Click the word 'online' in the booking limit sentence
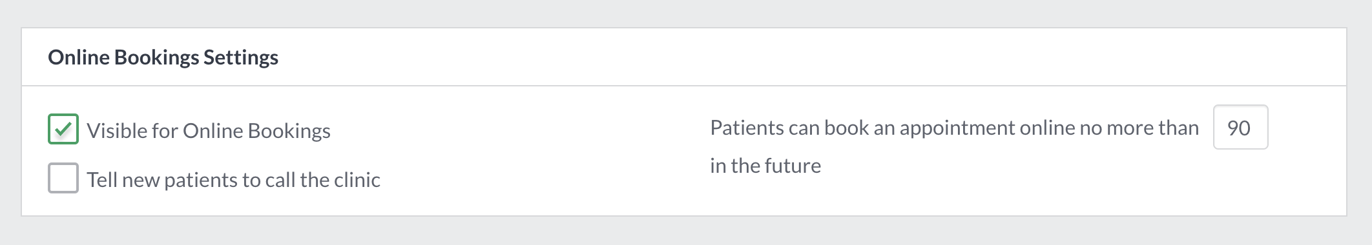The width and height of the screenshot is (1372, 245). pos(1047,128)
